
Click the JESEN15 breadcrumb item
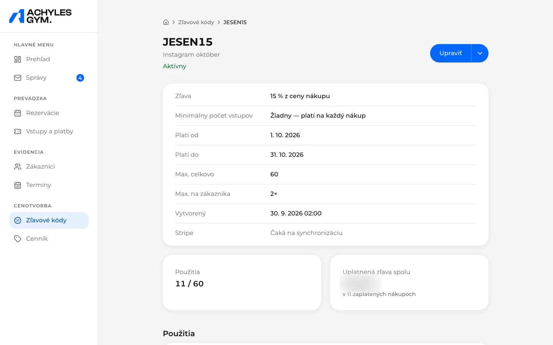point(235,22)
